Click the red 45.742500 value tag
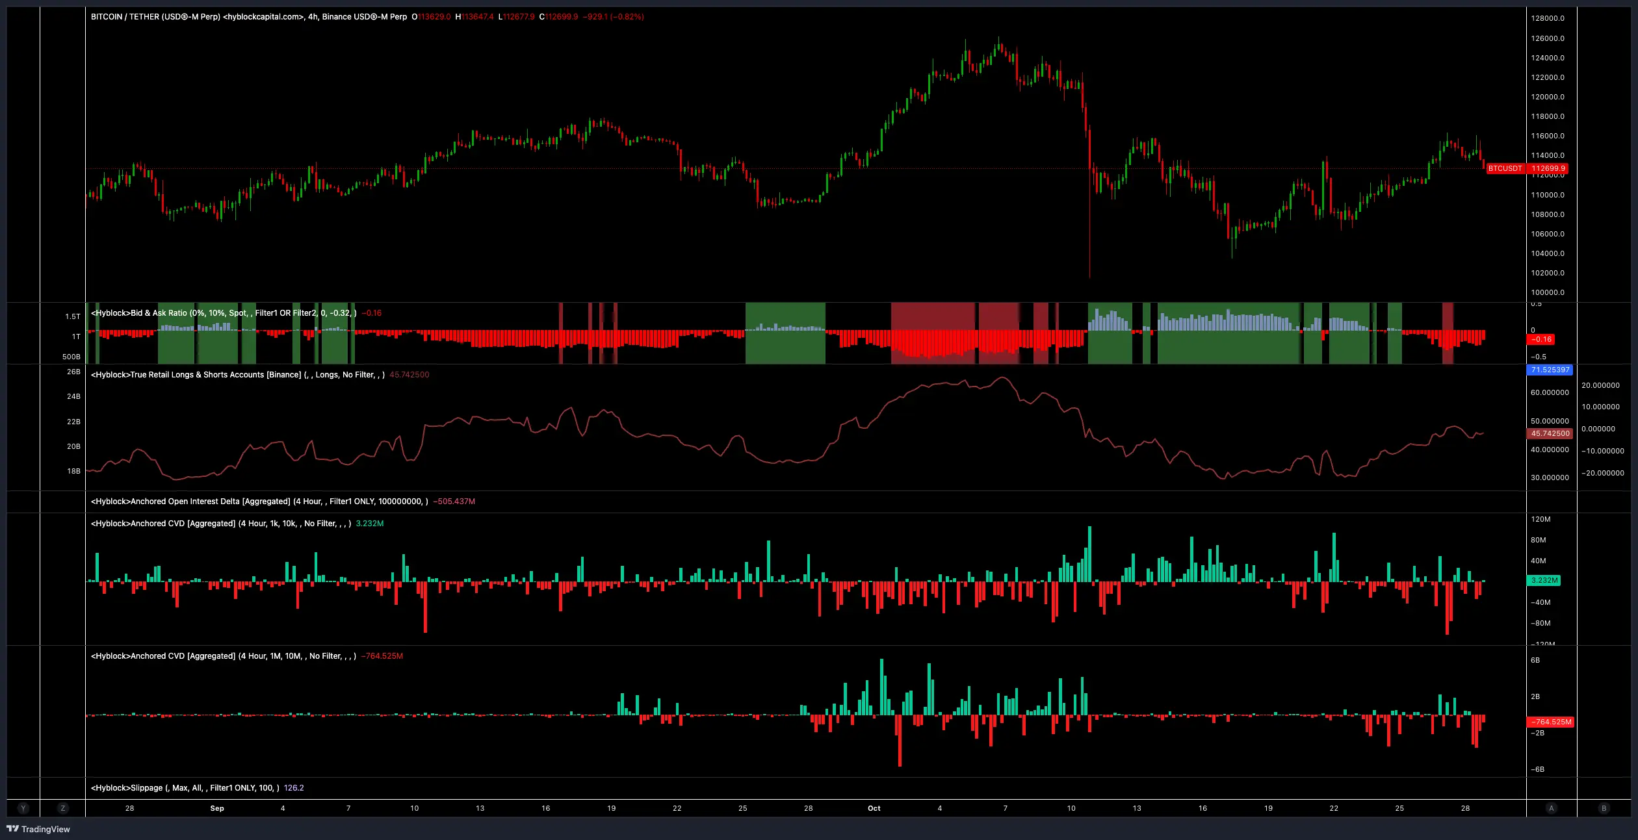This screenshot has height=840, width=1638. coord(1550,433)
